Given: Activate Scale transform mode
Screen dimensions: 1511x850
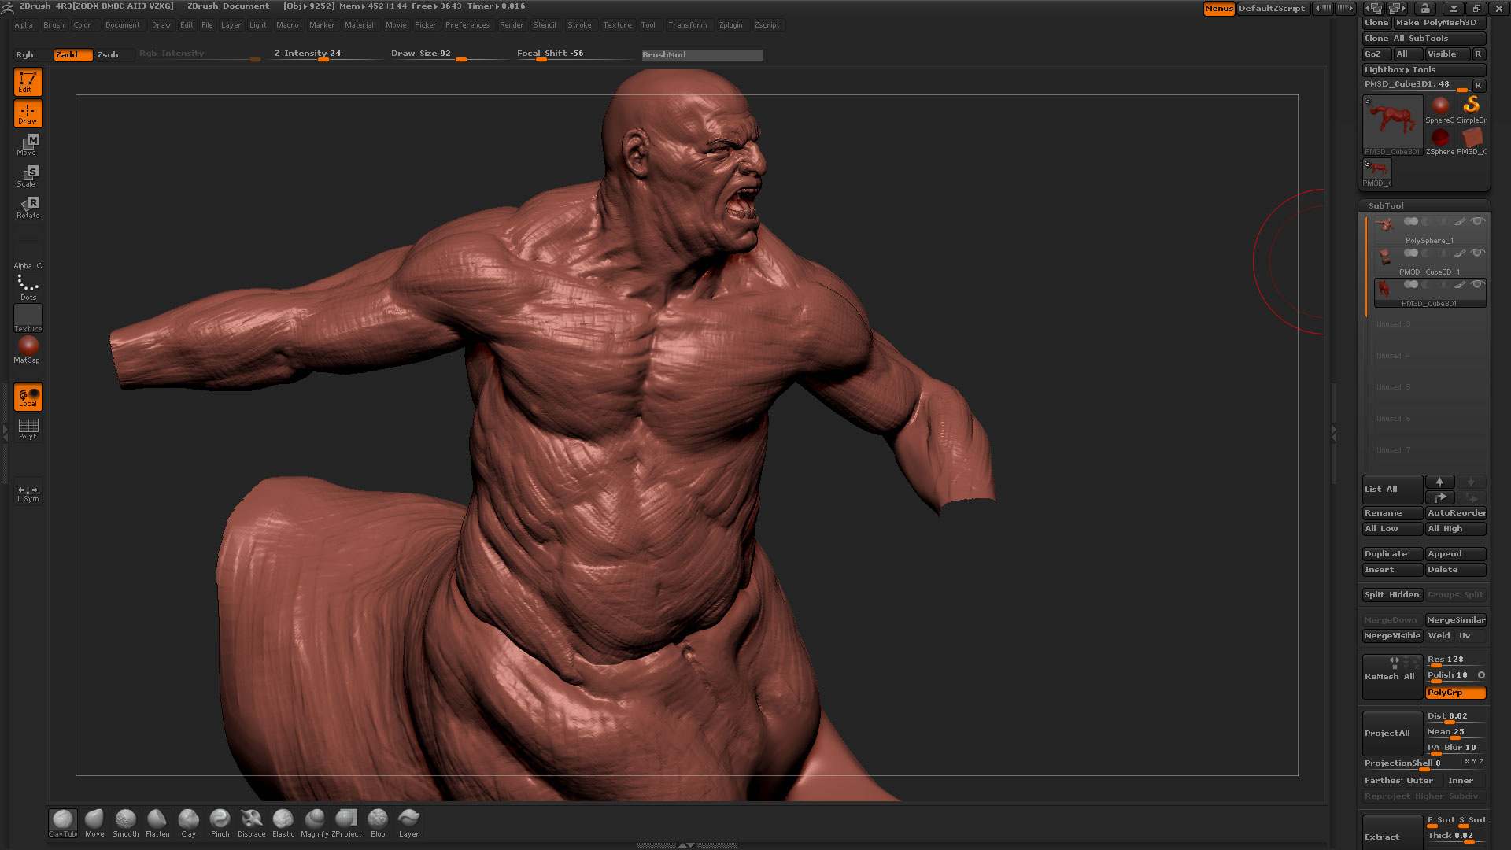Looking at the screenshot, I should pos(28,176).
